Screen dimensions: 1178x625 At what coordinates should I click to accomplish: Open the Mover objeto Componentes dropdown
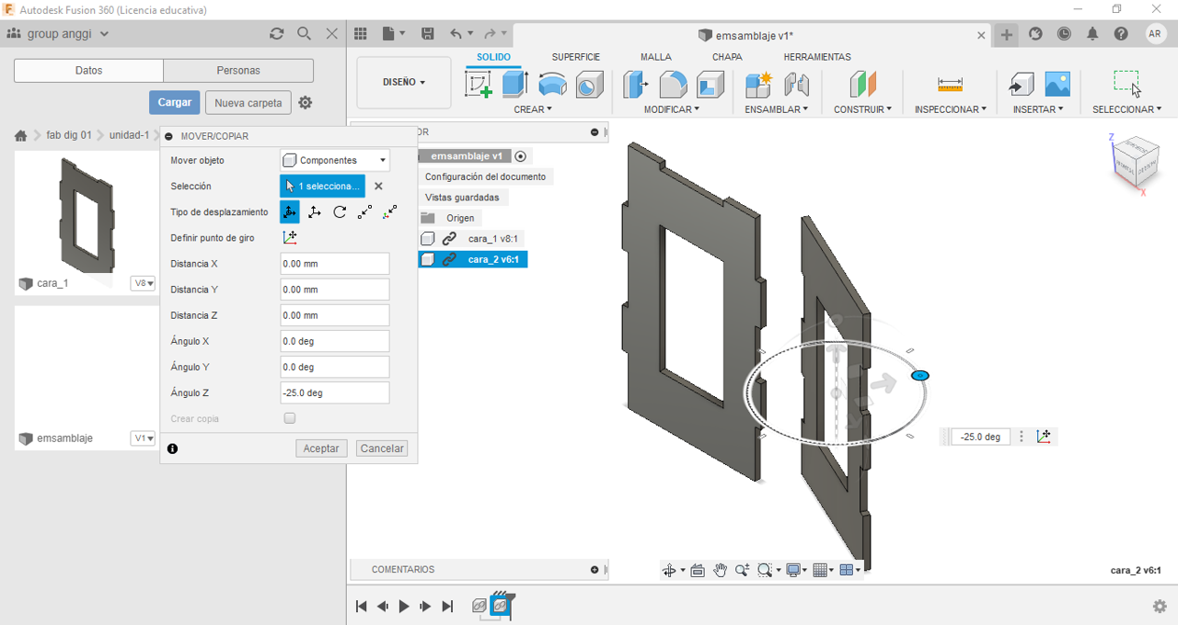pos(335,160)
